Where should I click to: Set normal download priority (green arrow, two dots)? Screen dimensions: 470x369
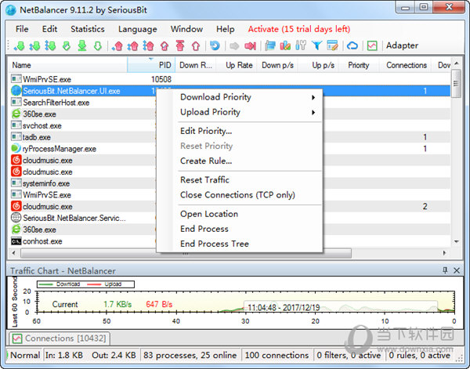click(34, 46)
